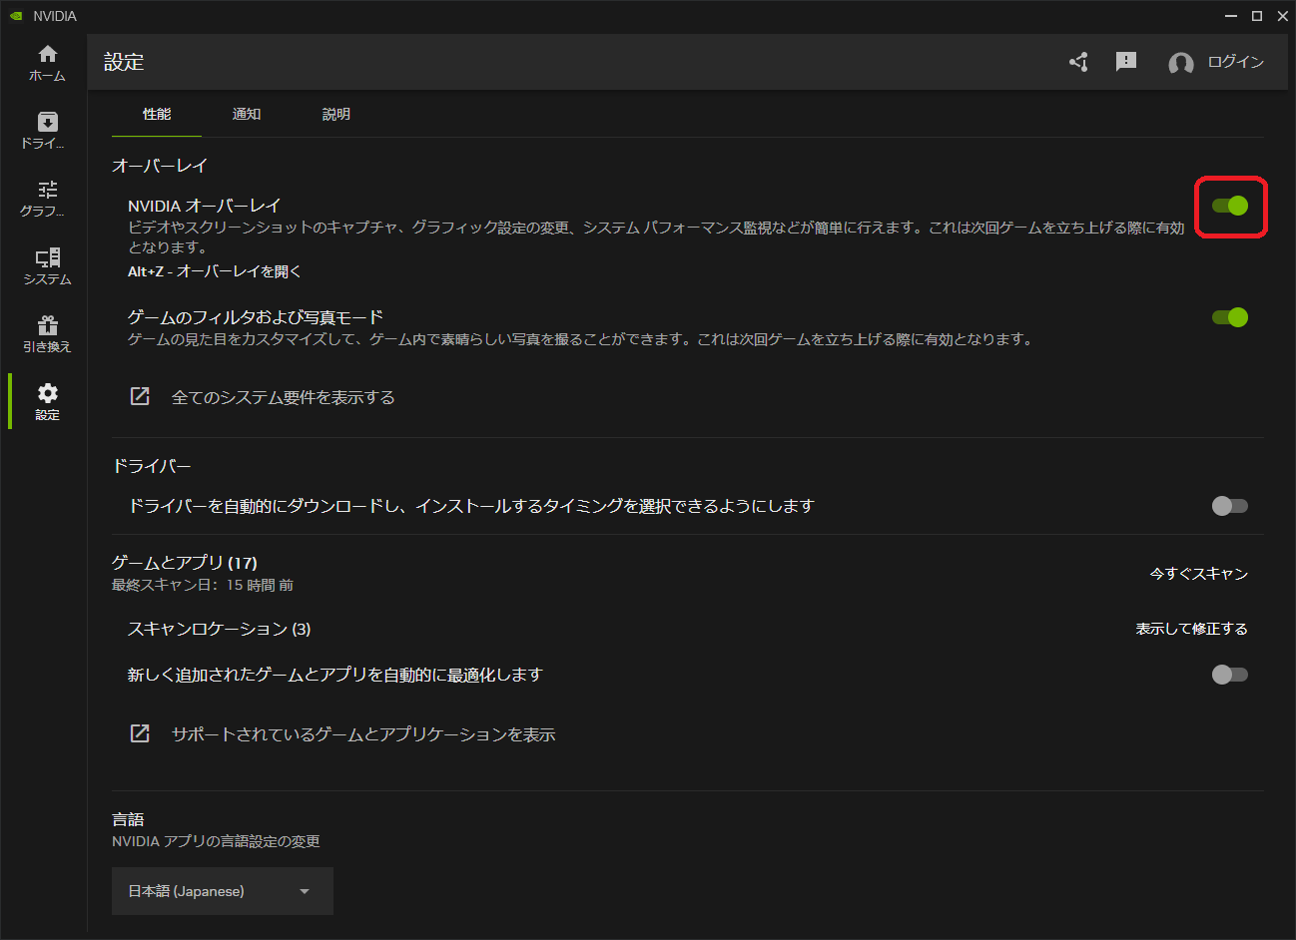This screenshot has width=1296, height=940.
Task: Click 表示して修正する for scan locations
Action: point(1191,629)
